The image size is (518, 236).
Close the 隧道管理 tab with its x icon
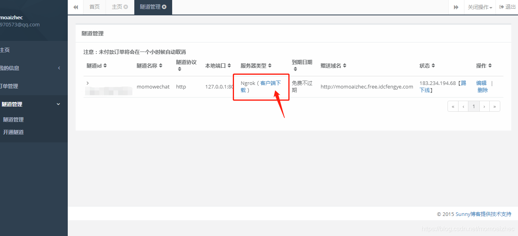(x=164, y=7)
